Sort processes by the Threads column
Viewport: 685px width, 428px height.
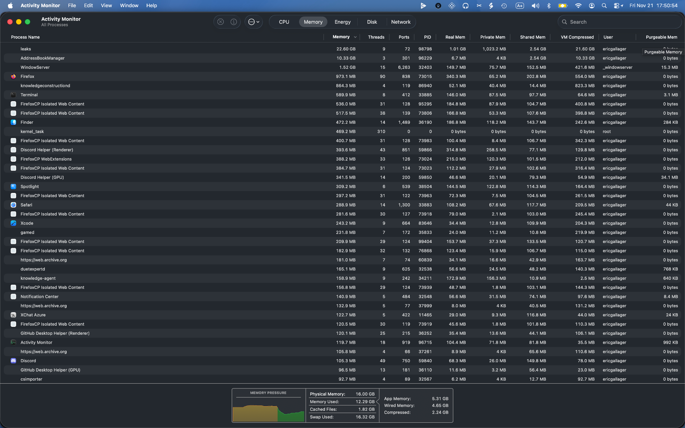click(x=376, y=37)
